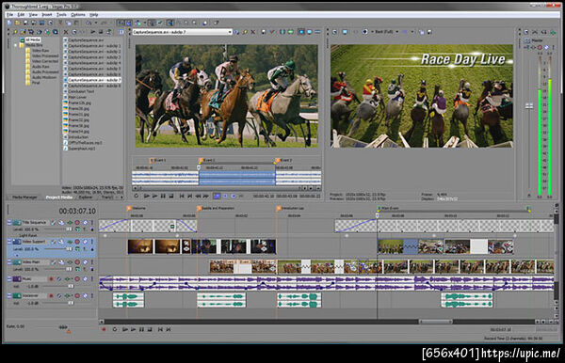Mute the Music track
565x363 pixels.
pyautogui.click(x=77, y=278)
